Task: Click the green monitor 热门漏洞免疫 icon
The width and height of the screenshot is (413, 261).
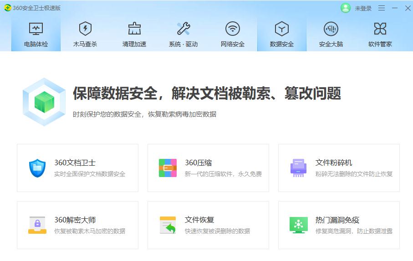Action: (298, 225)
